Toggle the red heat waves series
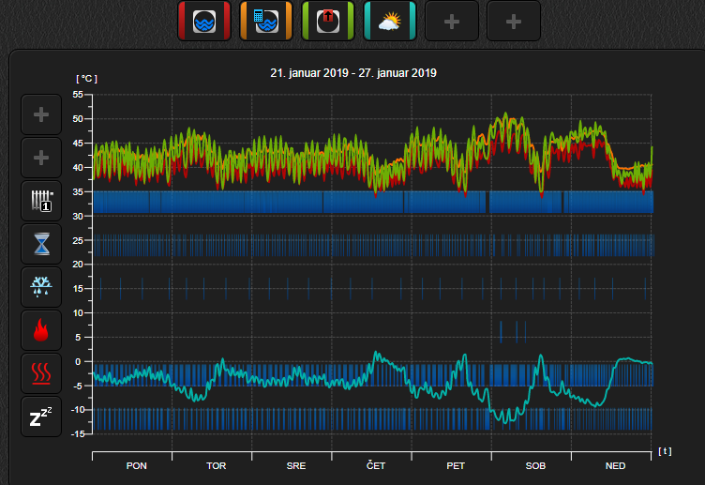This screenshot has width=705, height=485. [41, 373]
